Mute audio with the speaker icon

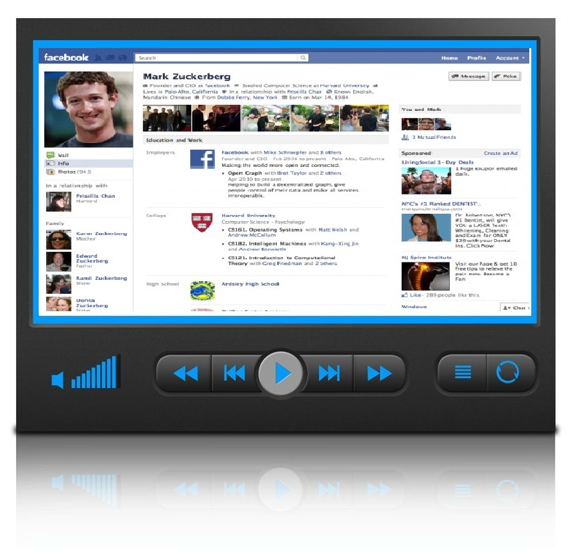(57, 380)
